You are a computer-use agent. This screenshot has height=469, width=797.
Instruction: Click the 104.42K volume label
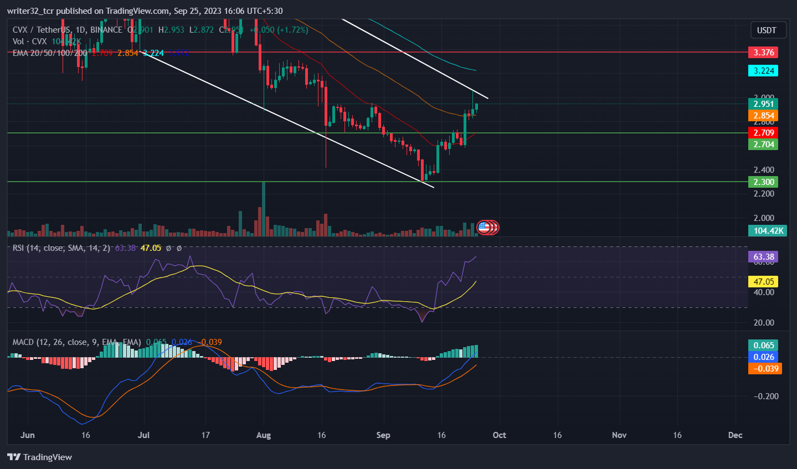point(768,231)
